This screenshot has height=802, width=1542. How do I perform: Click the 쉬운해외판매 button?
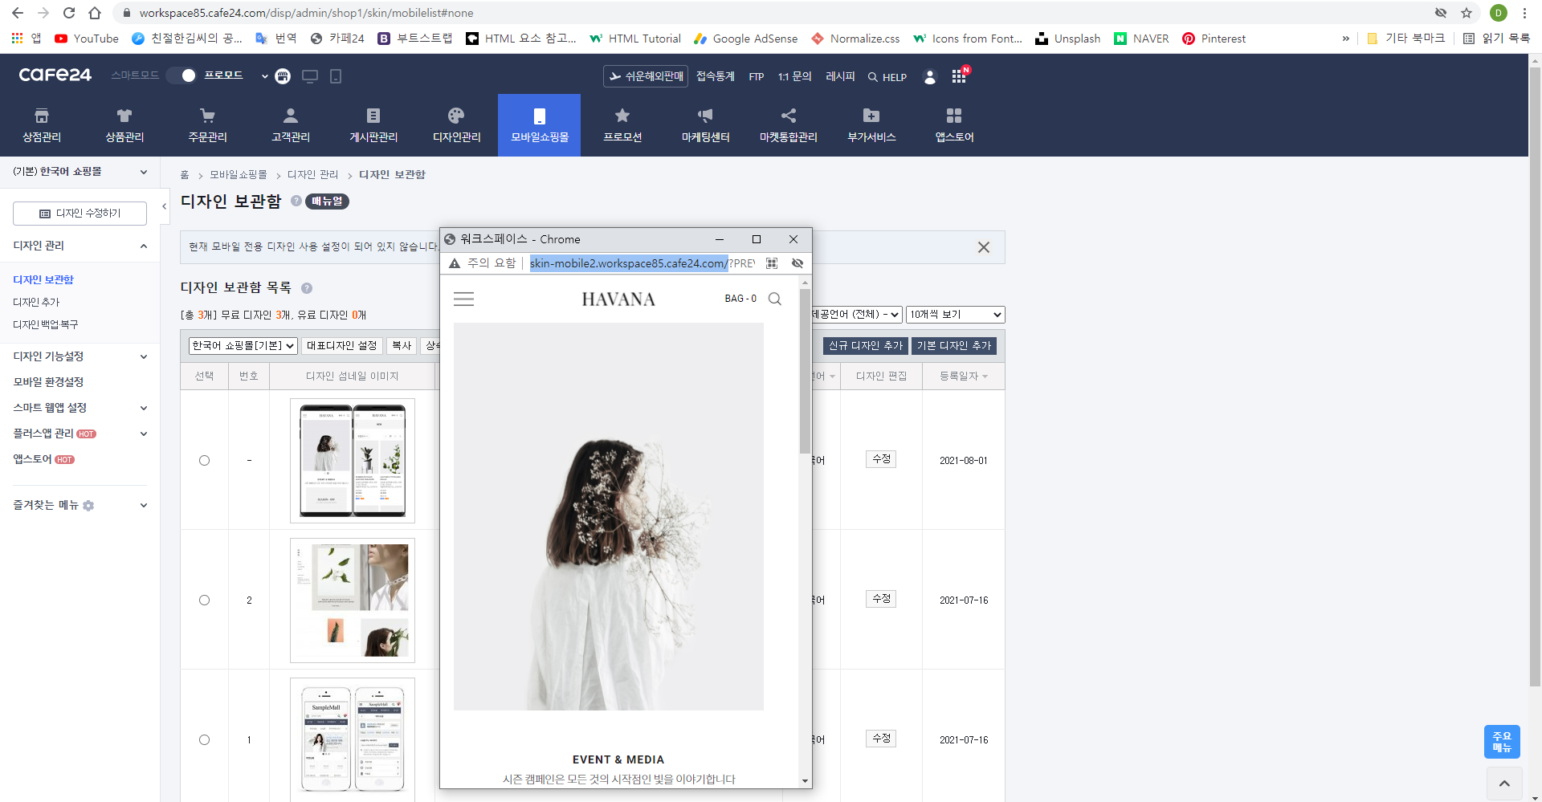[646, 76]
